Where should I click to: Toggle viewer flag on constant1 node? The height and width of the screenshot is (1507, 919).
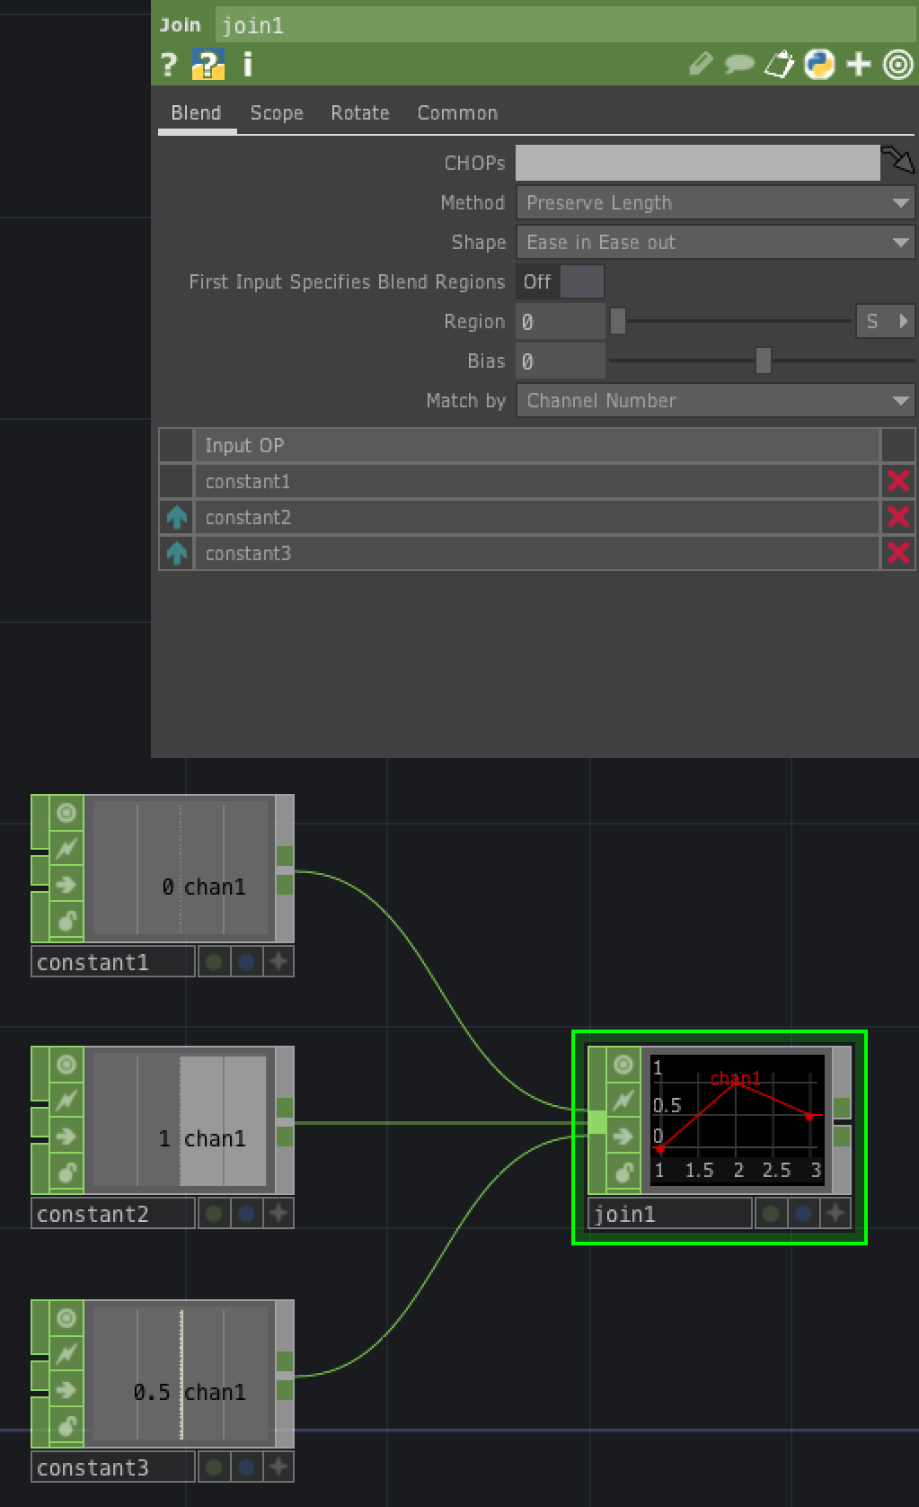click(x=66, y=813)
